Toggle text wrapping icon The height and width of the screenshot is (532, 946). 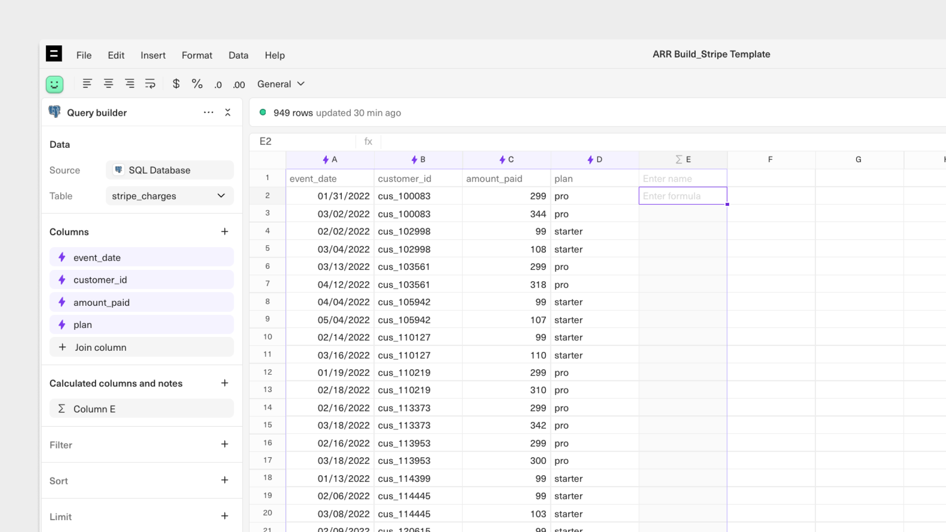150,84
